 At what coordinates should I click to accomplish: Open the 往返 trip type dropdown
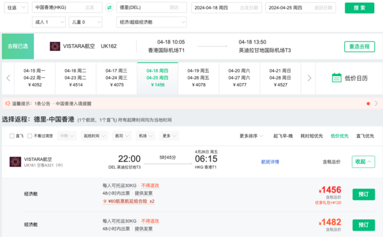[16, 8]
